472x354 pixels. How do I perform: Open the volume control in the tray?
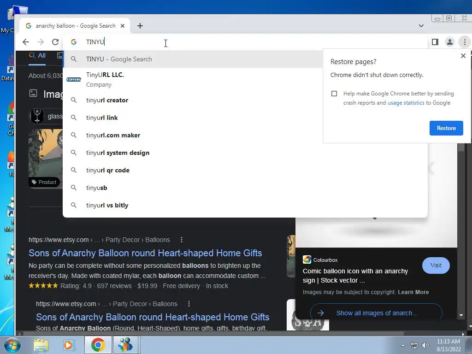coord(425,345)
